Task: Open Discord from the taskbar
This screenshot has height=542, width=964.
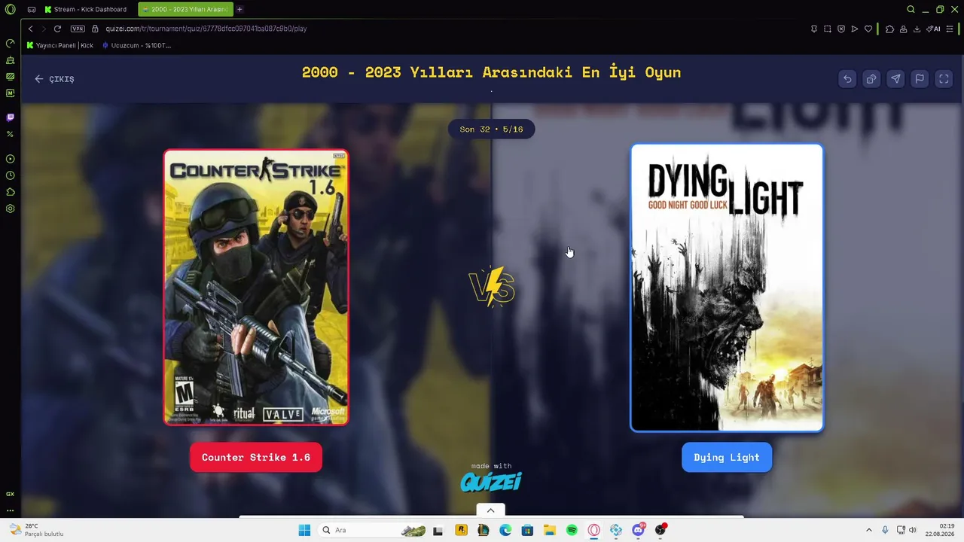Action: pyautogui.click(x=639, y=530)
